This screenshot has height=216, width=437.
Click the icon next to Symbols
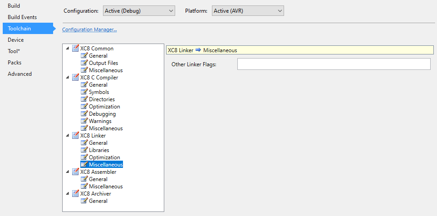coord(84,92)
